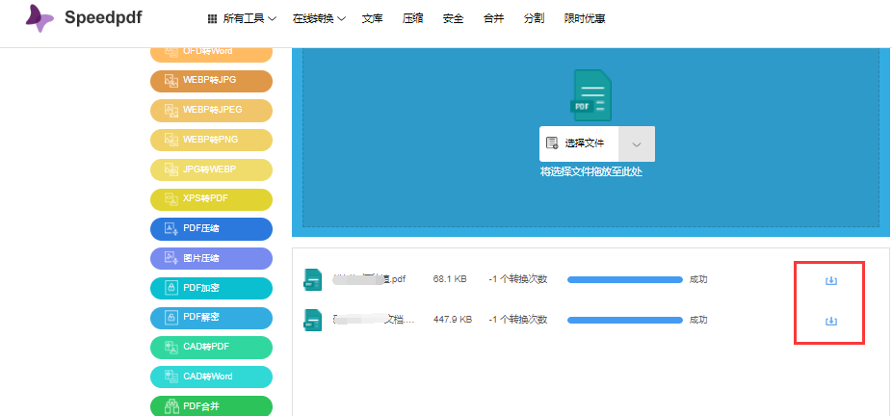Click the Speedpdf butterfly logo
892x416 pixels.
pos(39,17)
